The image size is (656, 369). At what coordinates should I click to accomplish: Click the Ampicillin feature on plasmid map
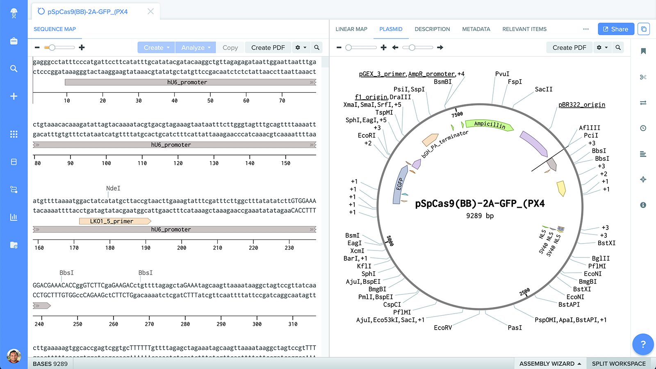pyautogui.click(x=490, y=125)
